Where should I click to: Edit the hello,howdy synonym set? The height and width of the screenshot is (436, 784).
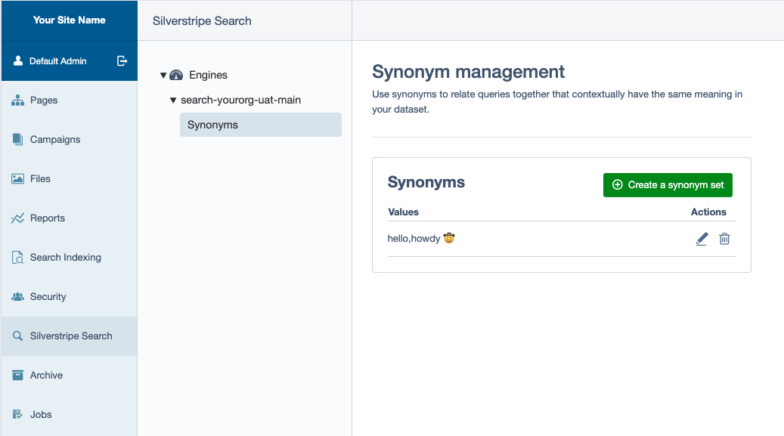(702, 239)
